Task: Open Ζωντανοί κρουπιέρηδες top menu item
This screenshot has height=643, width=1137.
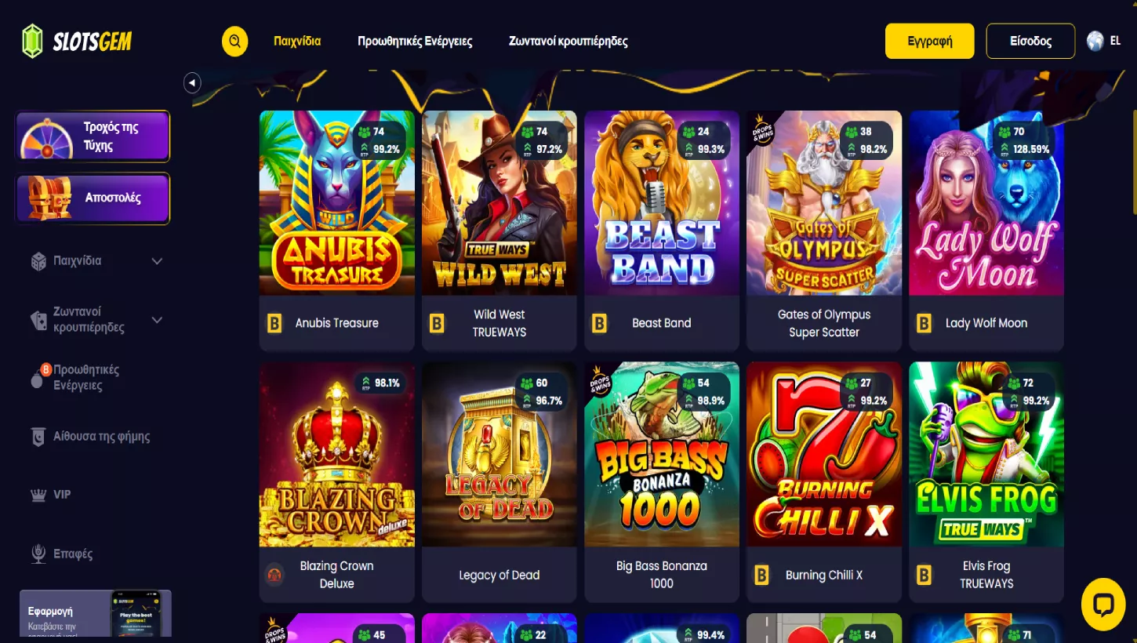Action: [568, 41]
